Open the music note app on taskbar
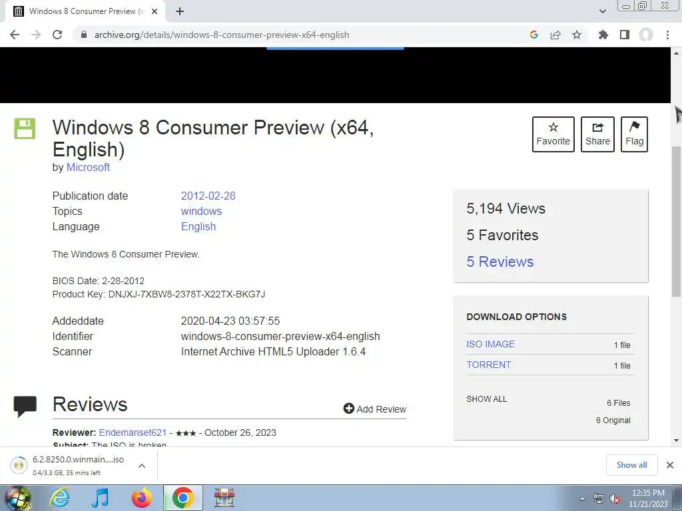The width and height of the screenshot is (682, 511). point(101,498)
